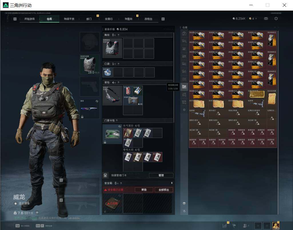
Task: Select the gold bar item in warehouse
Action: [x=257, y=94]
